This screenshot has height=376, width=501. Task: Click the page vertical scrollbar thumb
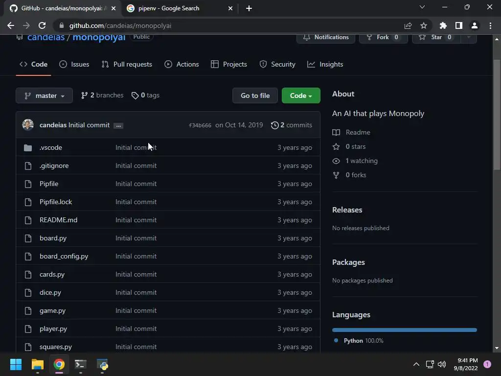click(x=497, y=115)
